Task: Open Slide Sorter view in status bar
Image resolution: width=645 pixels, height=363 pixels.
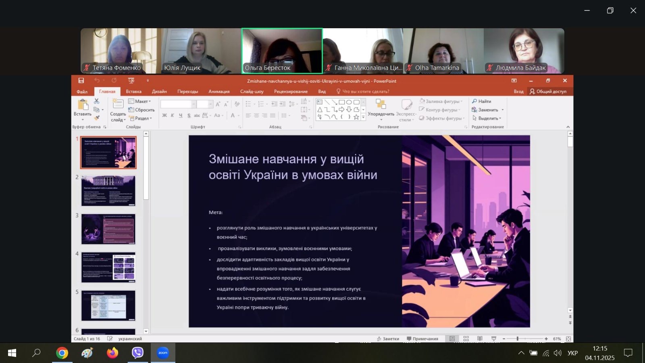Action: pos(466,339)
